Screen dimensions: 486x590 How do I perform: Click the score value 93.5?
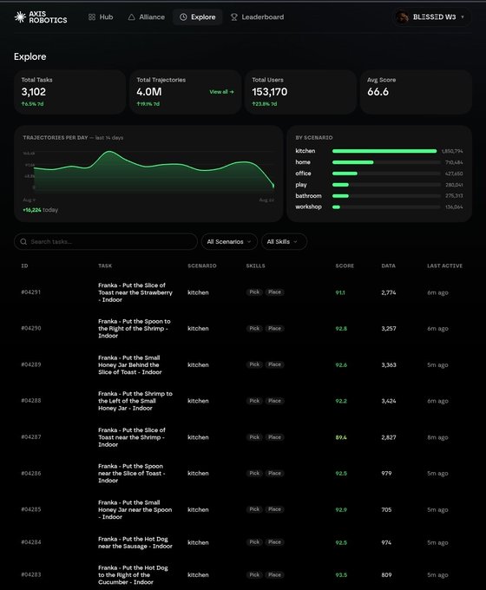341,575
